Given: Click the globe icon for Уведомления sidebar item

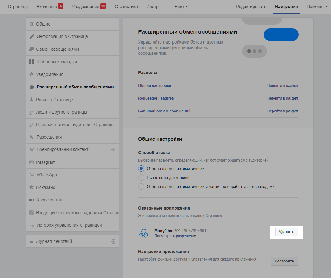Looking at the screenshot, I should click(31, 74).
